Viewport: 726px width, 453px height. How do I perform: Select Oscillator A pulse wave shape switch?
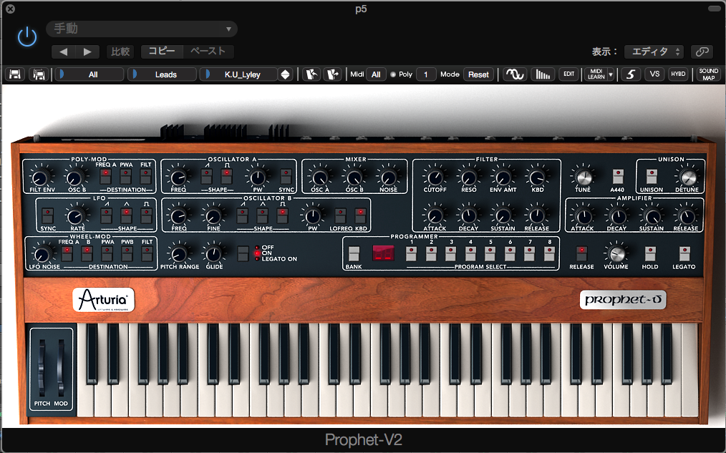click(x=226, y=176)
